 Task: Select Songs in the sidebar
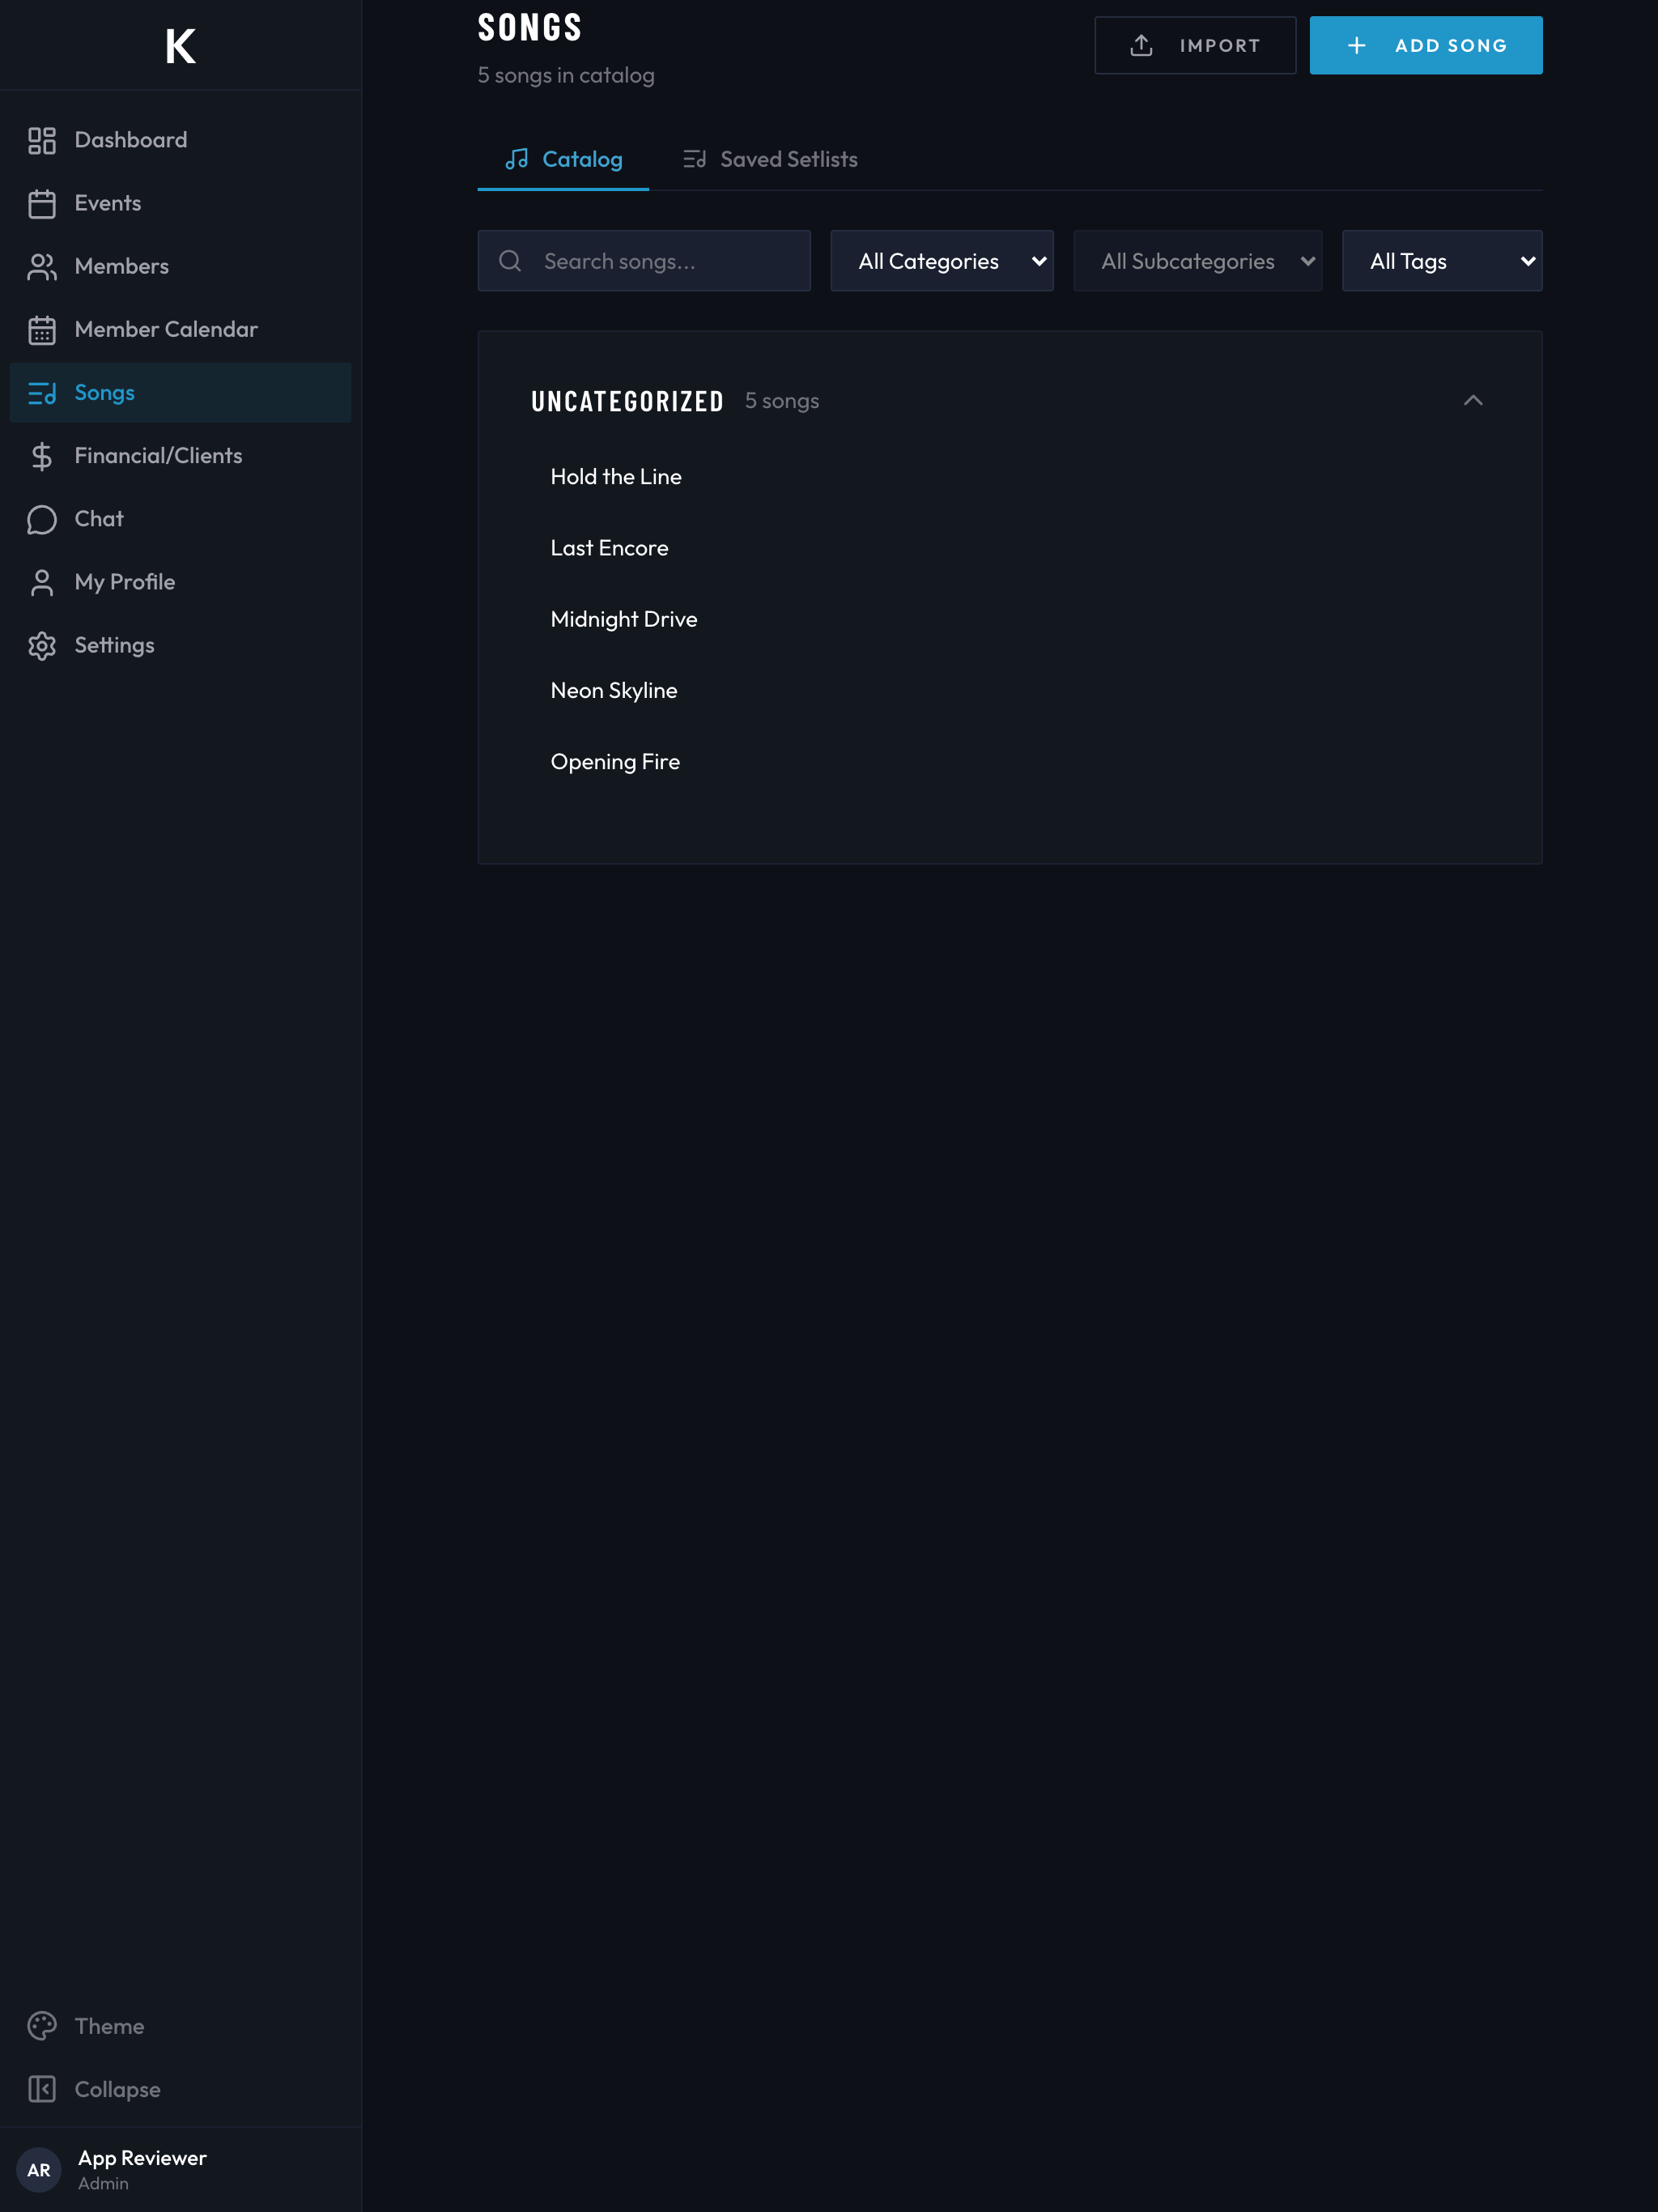click(180, 393)
